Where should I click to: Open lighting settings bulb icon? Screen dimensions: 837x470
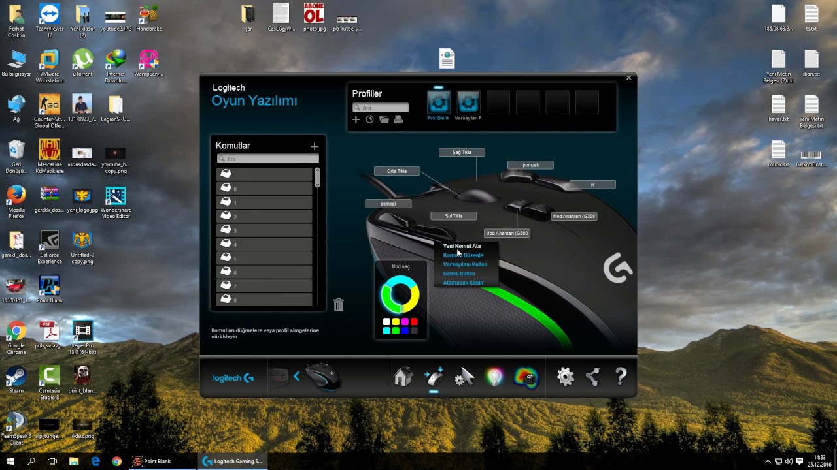495,377
